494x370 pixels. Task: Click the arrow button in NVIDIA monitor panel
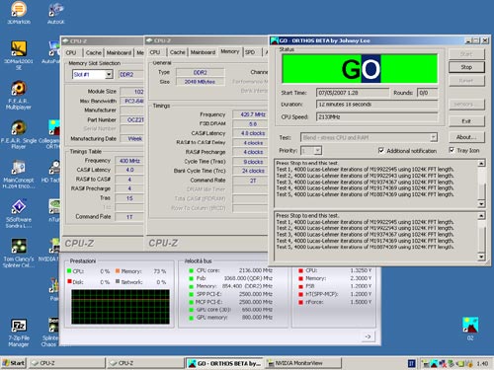pyautogui.click(x=368, y=336)
